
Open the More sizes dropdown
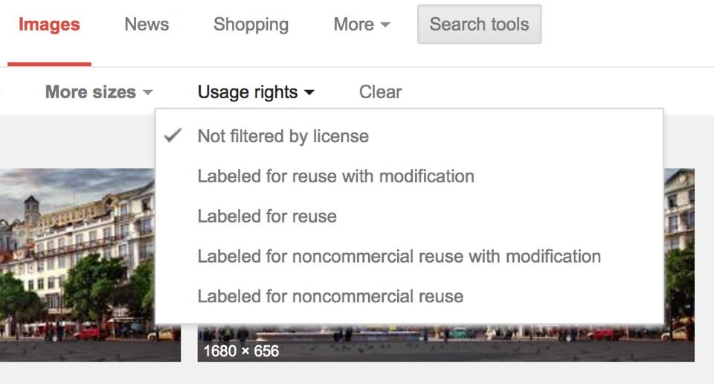click(99, 92)
